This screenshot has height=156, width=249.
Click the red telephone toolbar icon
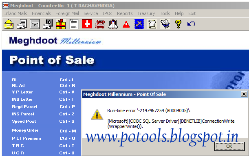click(100, 24)
